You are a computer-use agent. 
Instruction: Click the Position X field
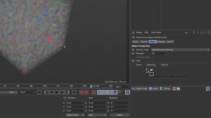[74, 103]
